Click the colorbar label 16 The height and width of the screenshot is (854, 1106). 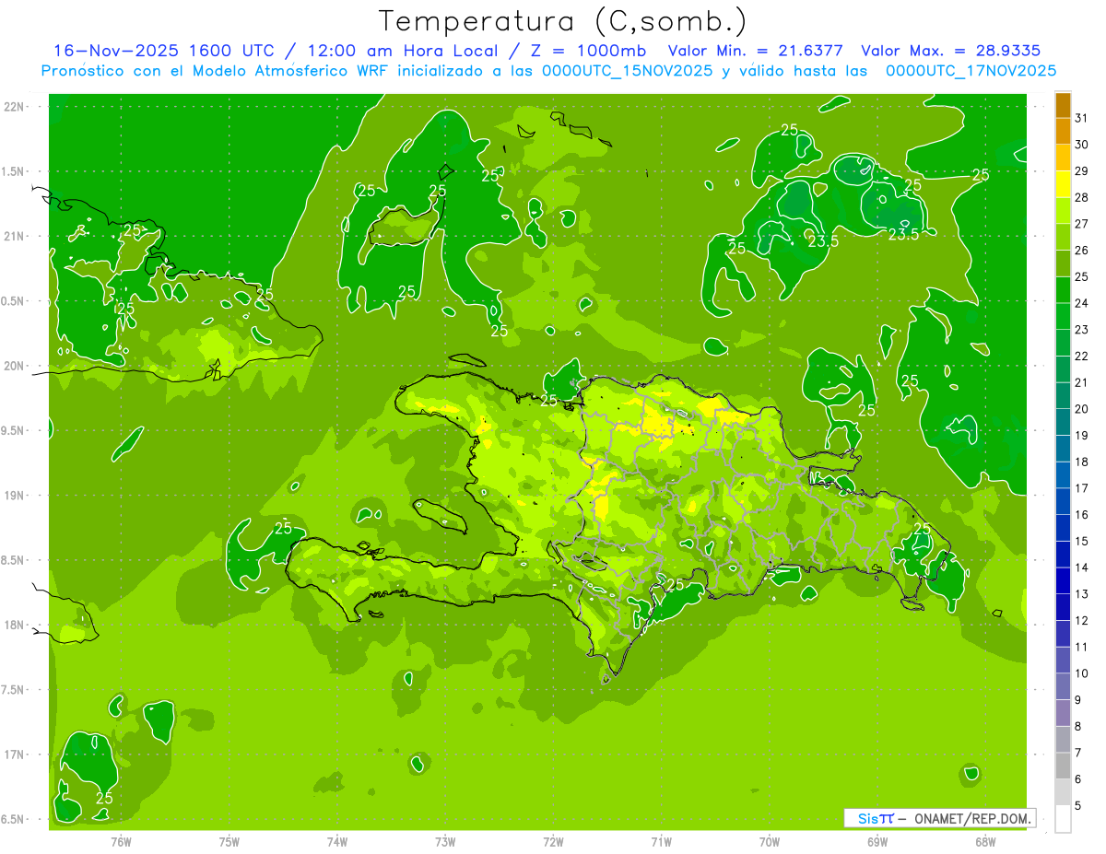tap(1082, 515)
